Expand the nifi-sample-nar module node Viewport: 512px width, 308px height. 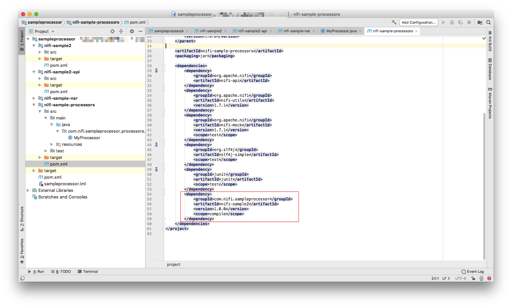pos(34,98)
